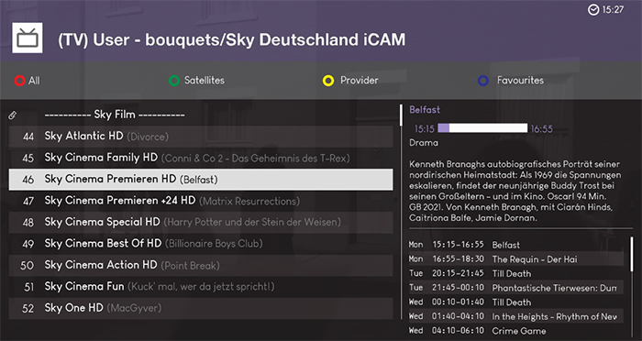642x341 pixels.
Task: Click the Belfast programme title
Action: pos(425,110)
